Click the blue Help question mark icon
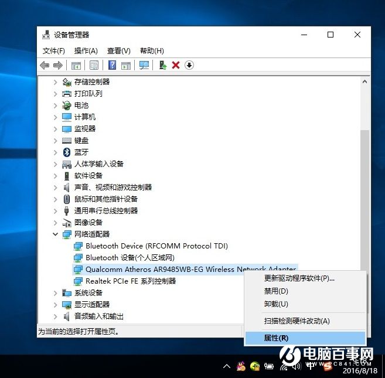The image size is (385, 378). [x=112, y=65]
